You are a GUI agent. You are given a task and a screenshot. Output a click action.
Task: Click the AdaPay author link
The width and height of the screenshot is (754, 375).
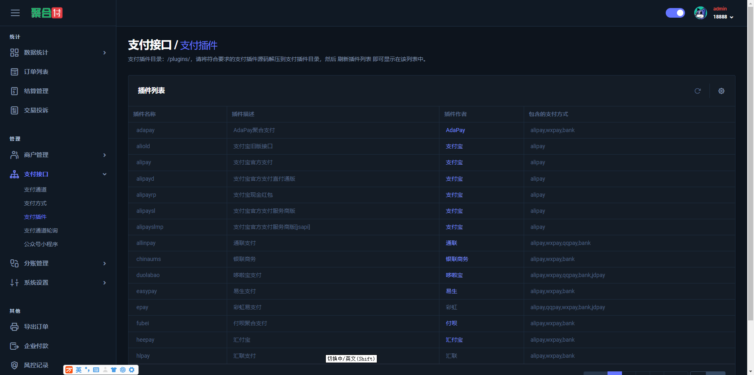pos(455,130)
